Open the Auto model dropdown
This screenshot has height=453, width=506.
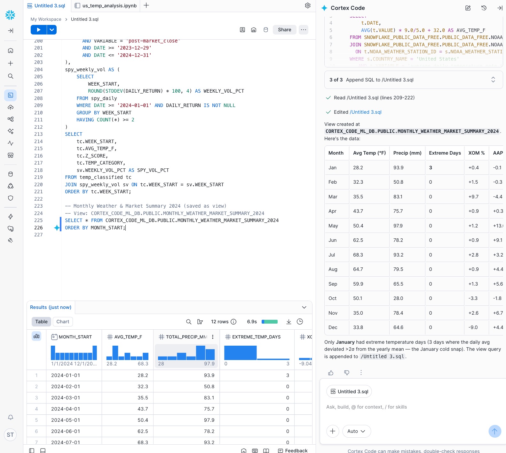pos(357,431)
